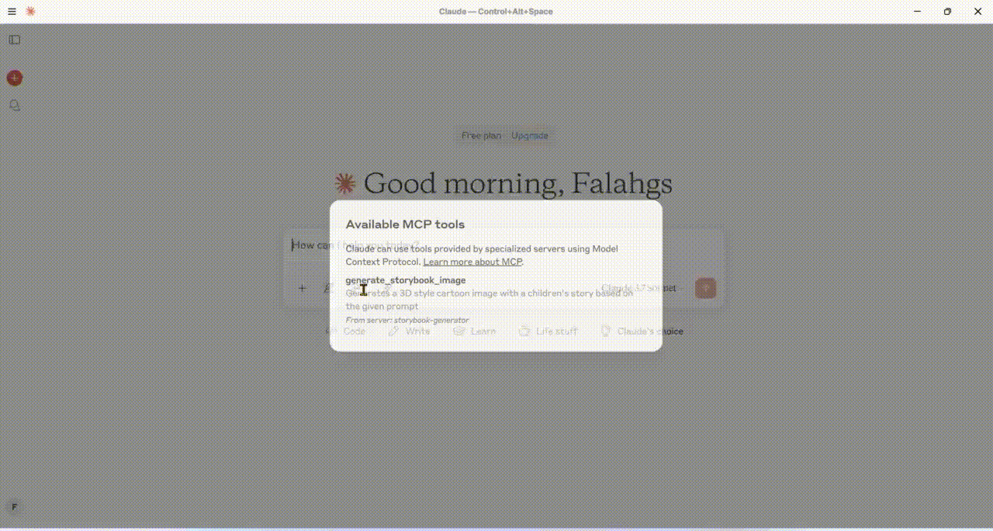This screenshot has width=993, height=531.
Task: Start a new chat with the orange plus icon
Action: (14, 78)
